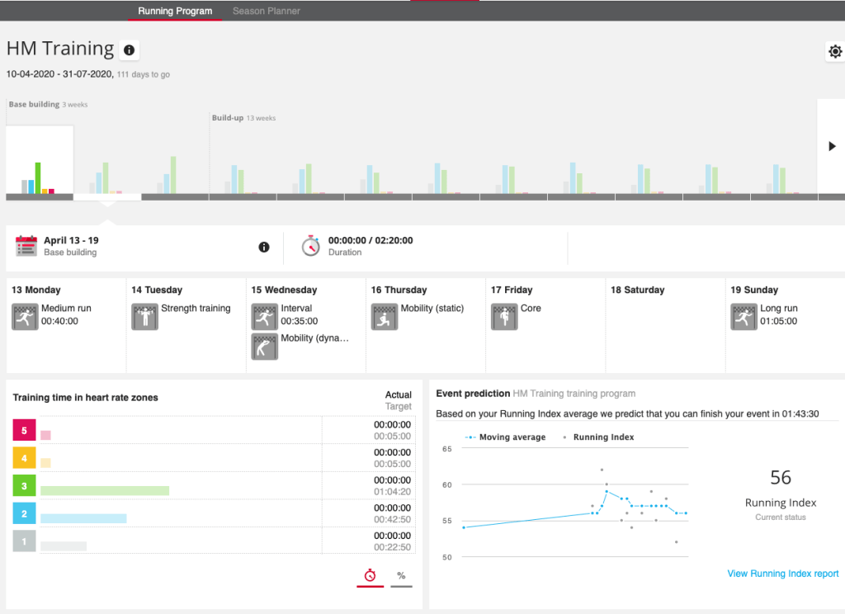The height and width of the screenshot is (614, 845).
Task: Show info for the April 13 - 19 week
Action: point(264,247)
